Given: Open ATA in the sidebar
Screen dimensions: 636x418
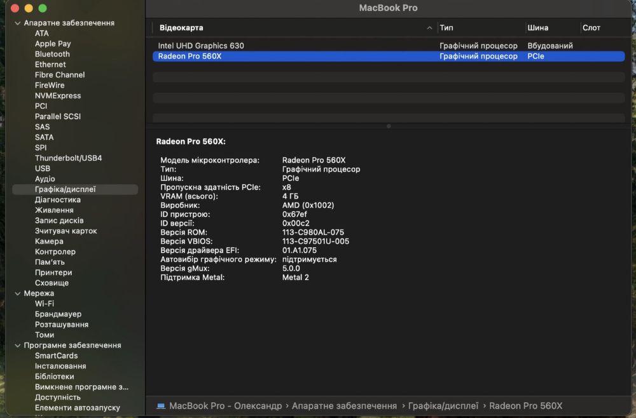Looking at the screenshot, I should pyautogui.click(x=42, y=33).
